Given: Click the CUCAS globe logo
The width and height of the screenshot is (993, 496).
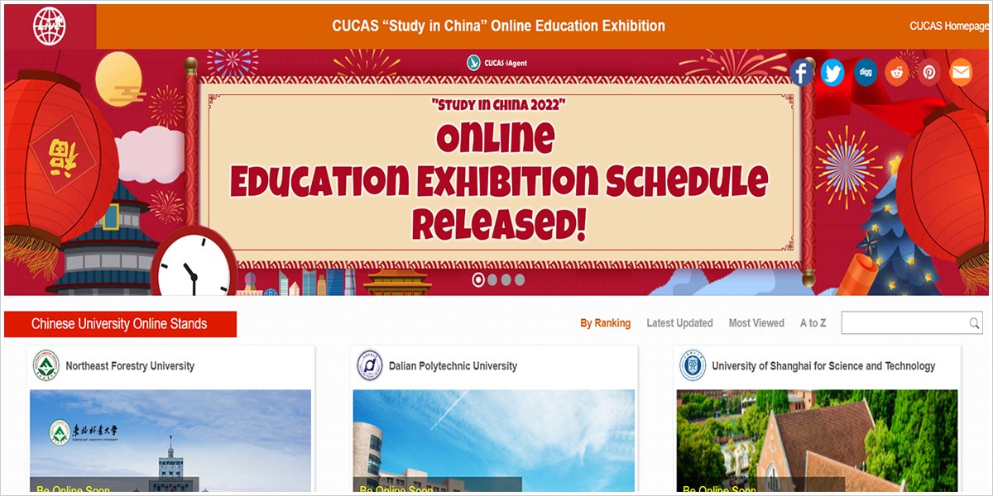Looking at the screenshot, I should 49,26.
